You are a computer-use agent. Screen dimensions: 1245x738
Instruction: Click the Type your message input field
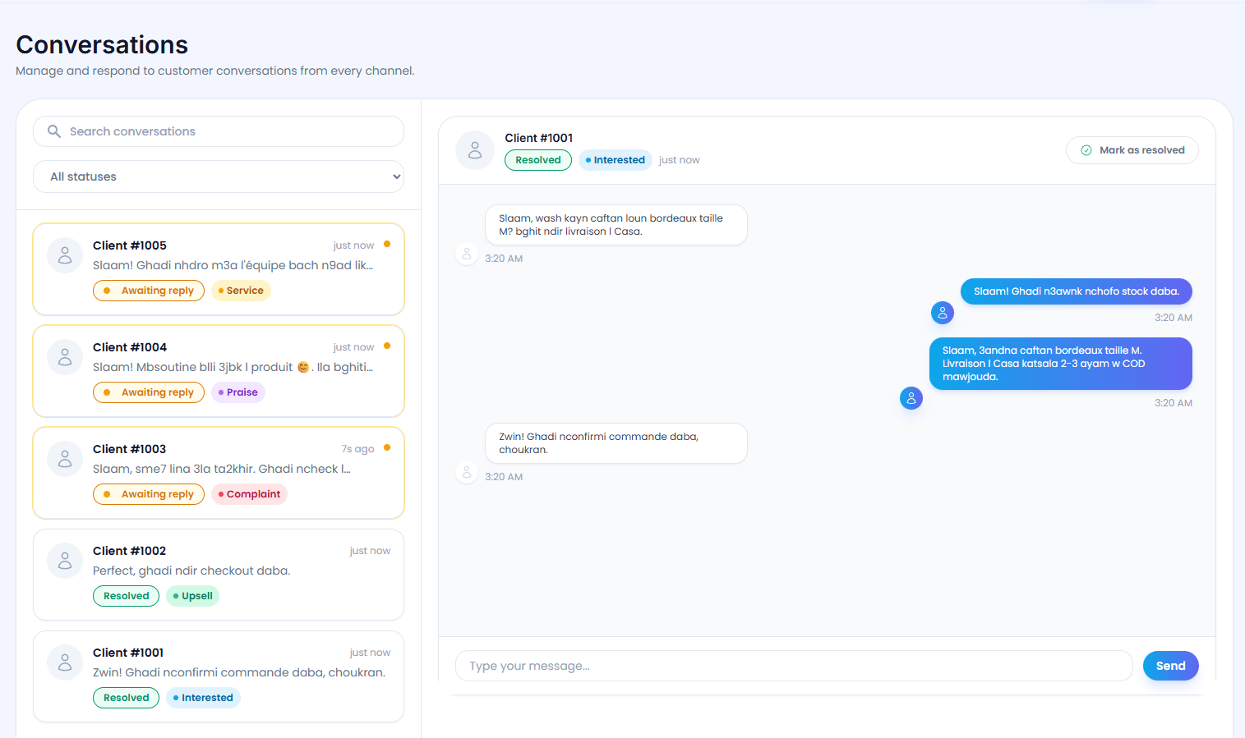click(x=793, y=666)
